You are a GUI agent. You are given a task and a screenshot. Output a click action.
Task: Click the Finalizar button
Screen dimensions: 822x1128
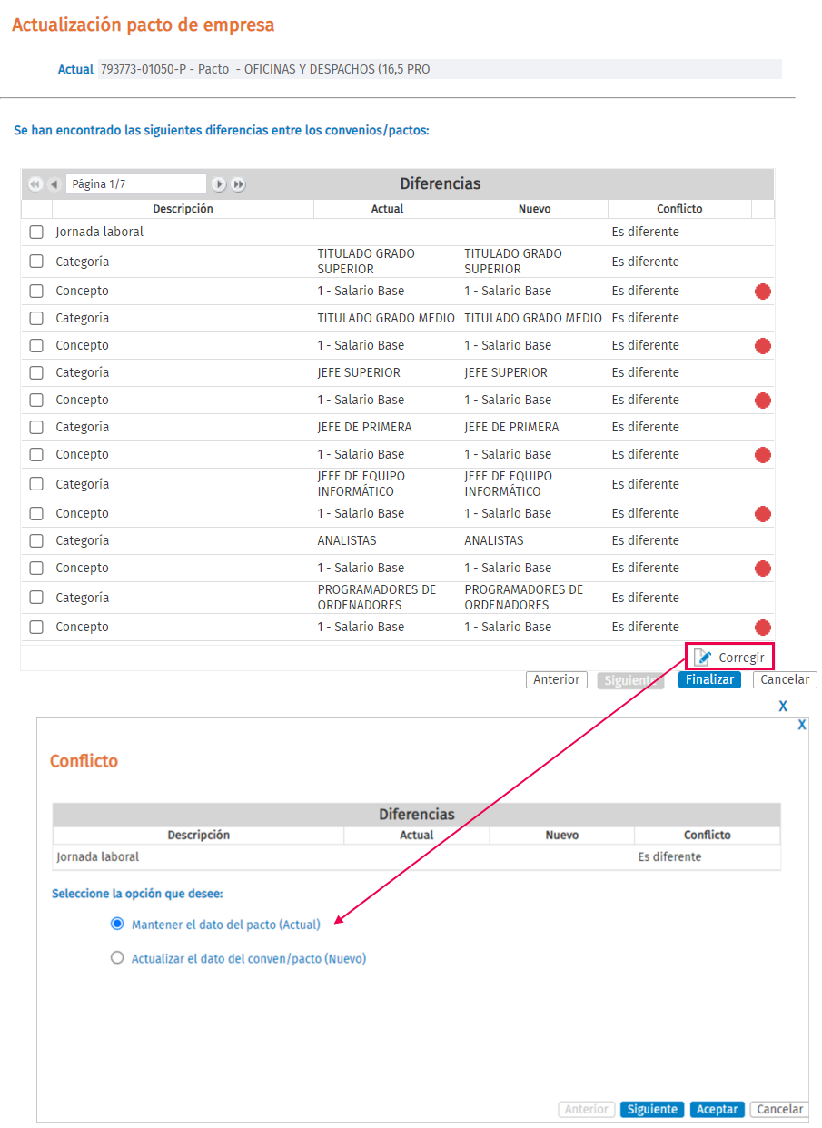709,679
